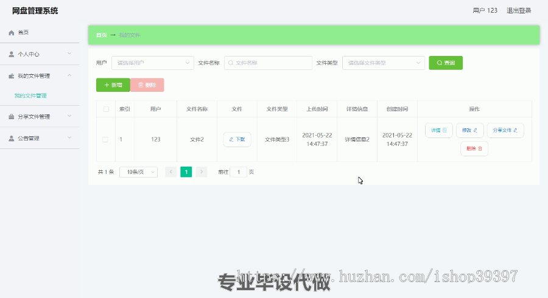Click 首页 in the breadcrumb
Screen dimensions: 548x298
pyautogui.click(x=101, y=35)
